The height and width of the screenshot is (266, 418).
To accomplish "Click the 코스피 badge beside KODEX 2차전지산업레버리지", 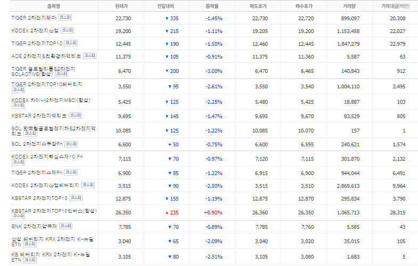I will pos(88,185).
